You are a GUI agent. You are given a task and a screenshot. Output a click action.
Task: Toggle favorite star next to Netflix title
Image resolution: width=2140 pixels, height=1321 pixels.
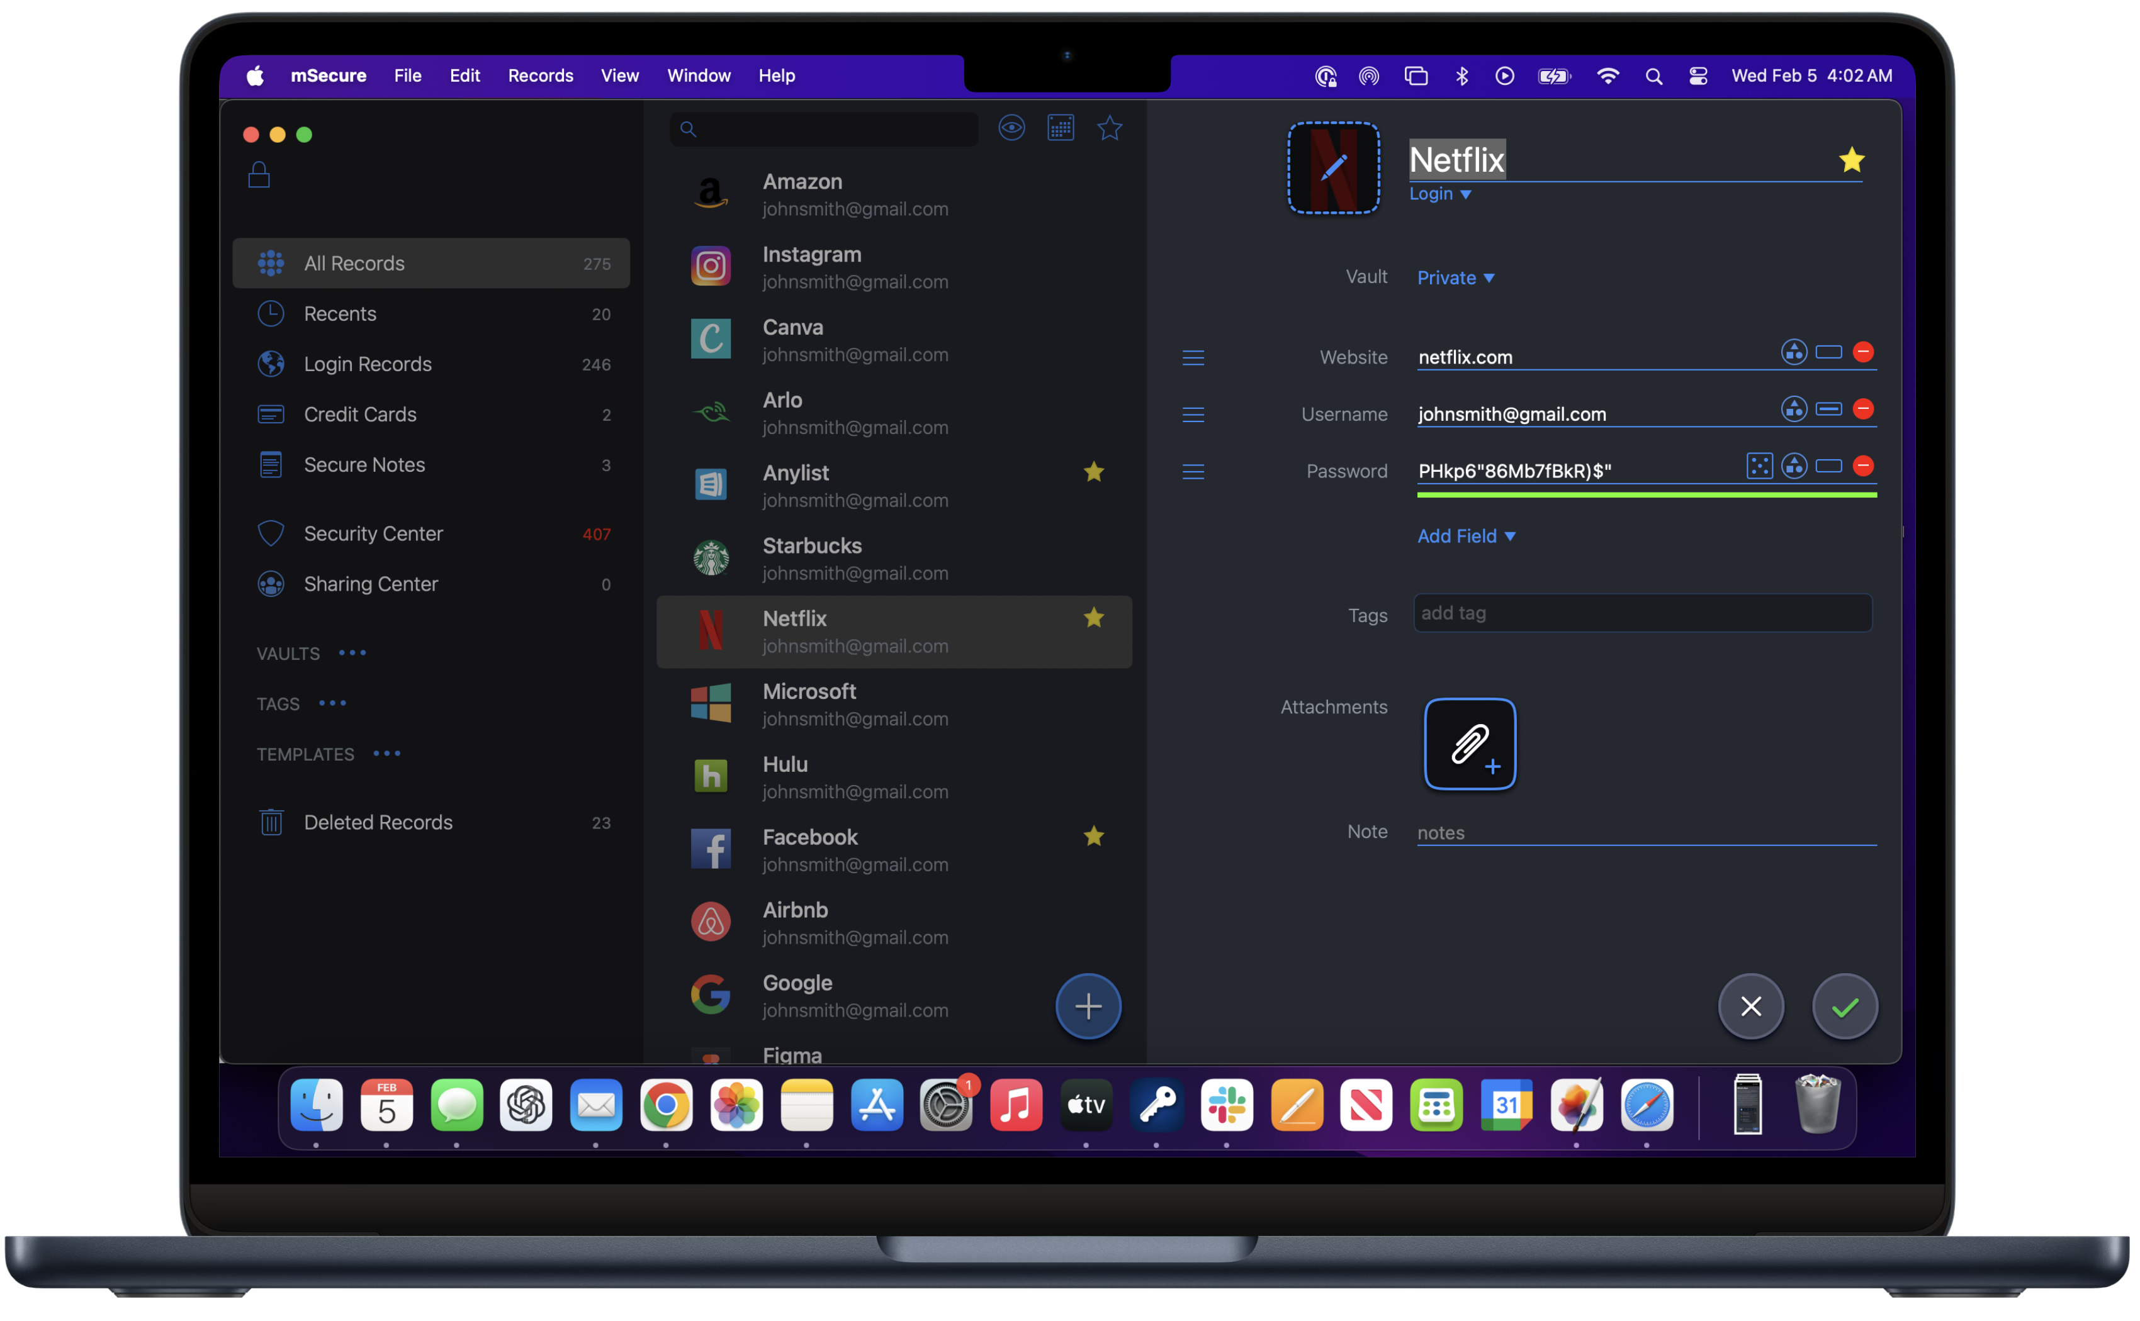pos(1850,160)
